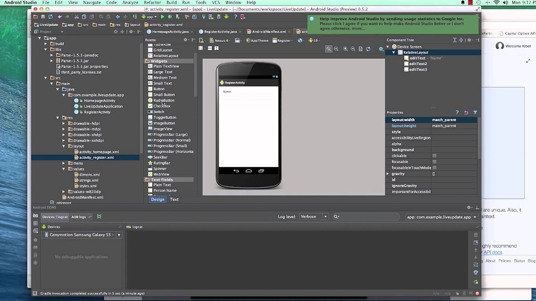The image size is (536, 301).
Task: Click Zoom to Fit magnifier icon
Action: click(x=329, y=49)
